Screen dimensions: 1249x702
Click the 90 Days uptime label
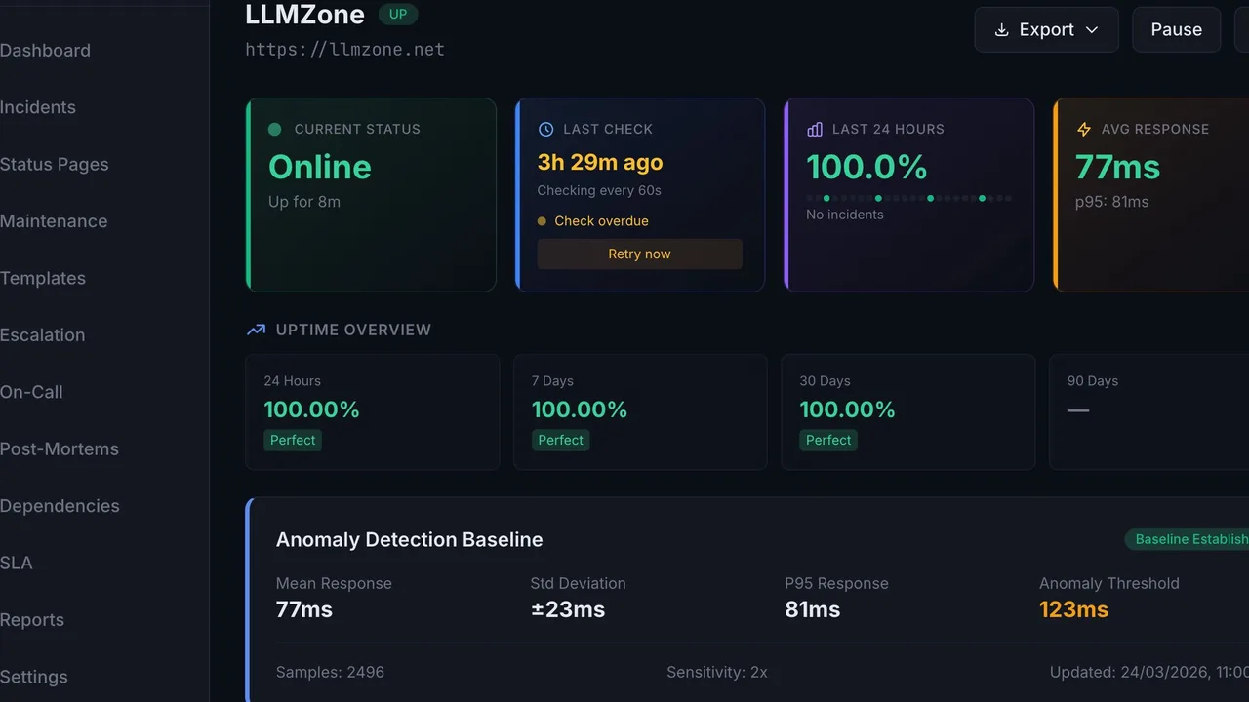pos(1093,381)
